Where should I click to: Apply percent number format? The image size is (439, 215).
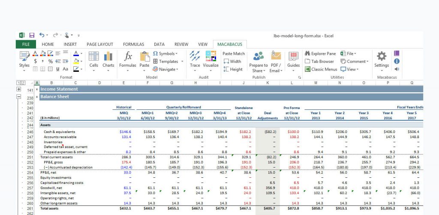pos(51,61)
